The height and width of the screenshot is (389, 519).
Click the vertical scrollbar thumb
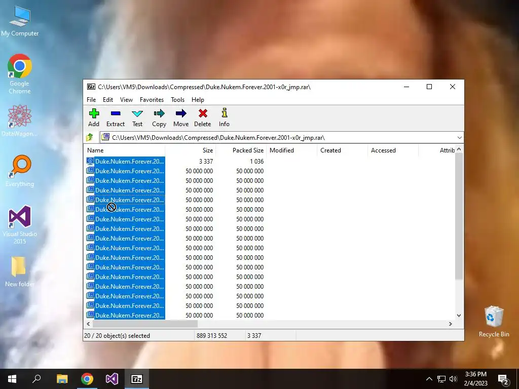pos(459,216)
